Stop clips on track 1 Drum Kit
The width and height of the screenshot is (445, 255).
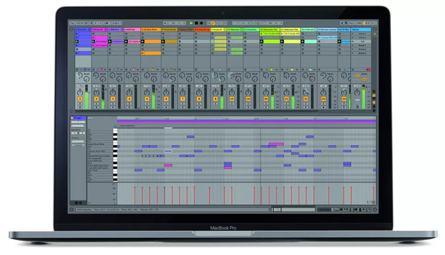coord(77,69)
